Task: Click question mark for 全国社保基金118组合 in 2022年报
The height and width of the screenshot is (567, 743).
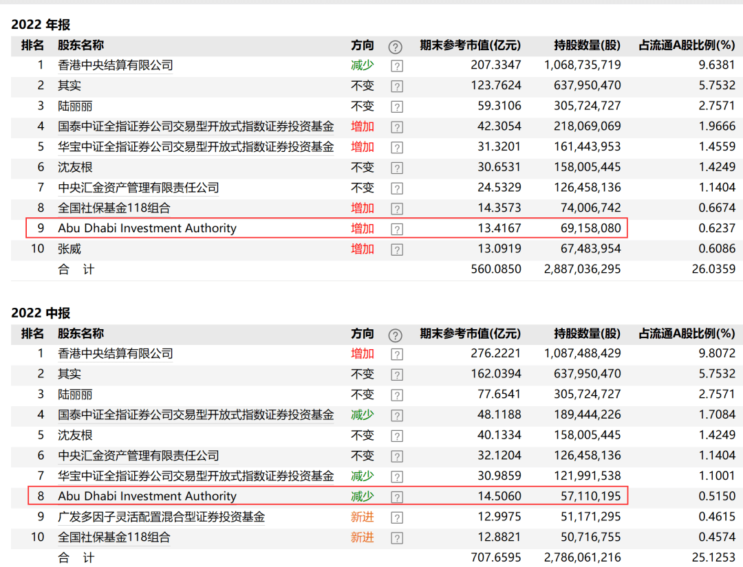Action: 396,208
